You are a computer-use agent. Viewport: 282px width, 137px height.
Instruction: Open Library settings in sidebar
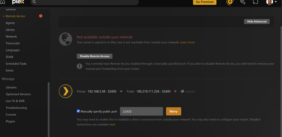[x=10, y=30]
